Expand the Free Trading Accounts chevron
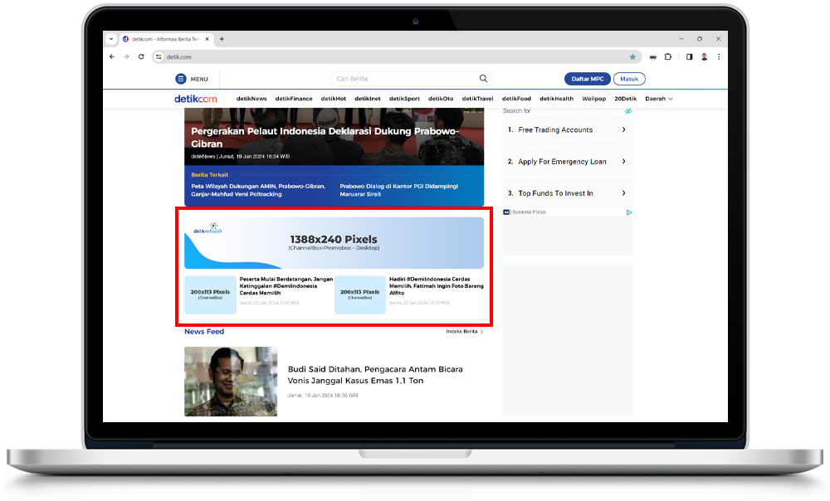The image size is (830, 501). 623,130
